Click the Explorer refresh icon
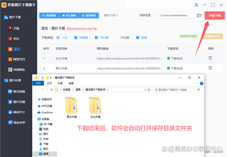Viewport: 227px width, 157px height. coord(149,90)
